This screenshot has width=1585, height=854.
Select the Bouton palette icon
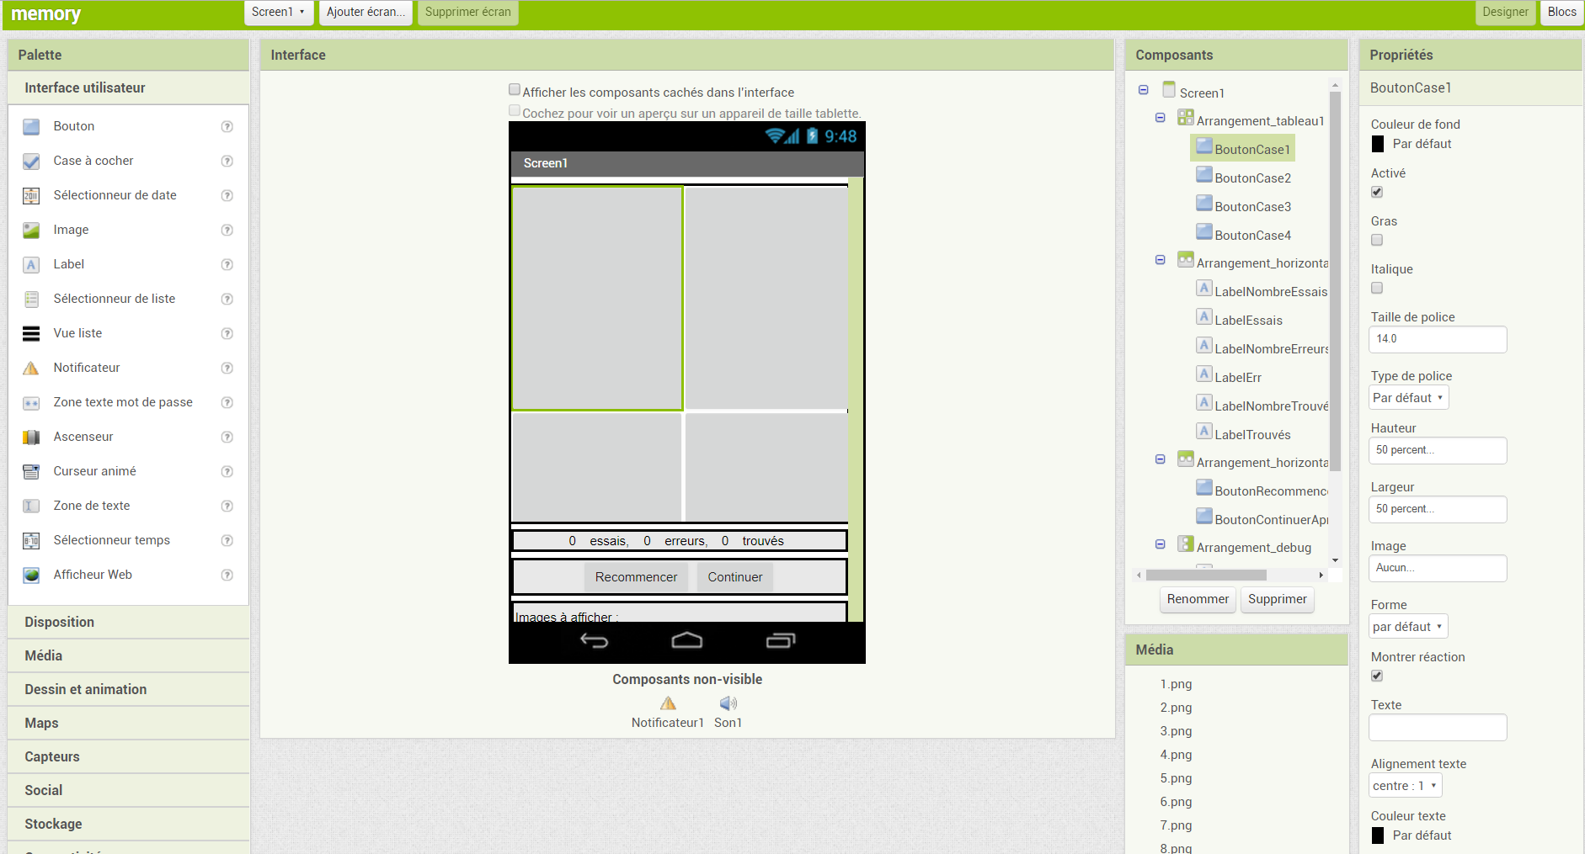(31, 127)
